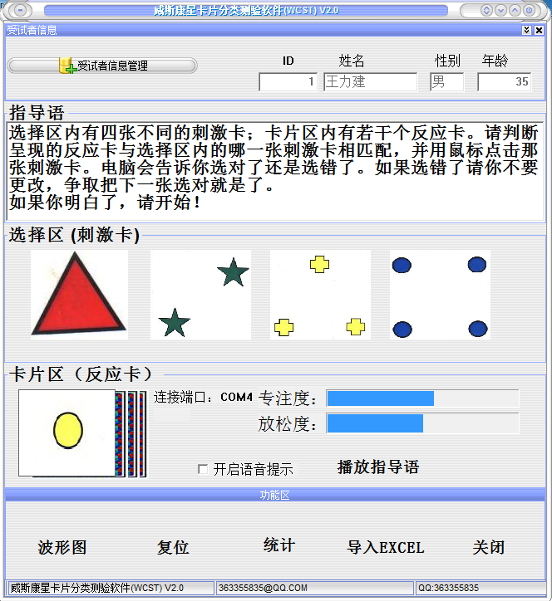Screen dimensions: 552x601
Task: Click 导入EXCEL to export data
Action: point(386,547)
